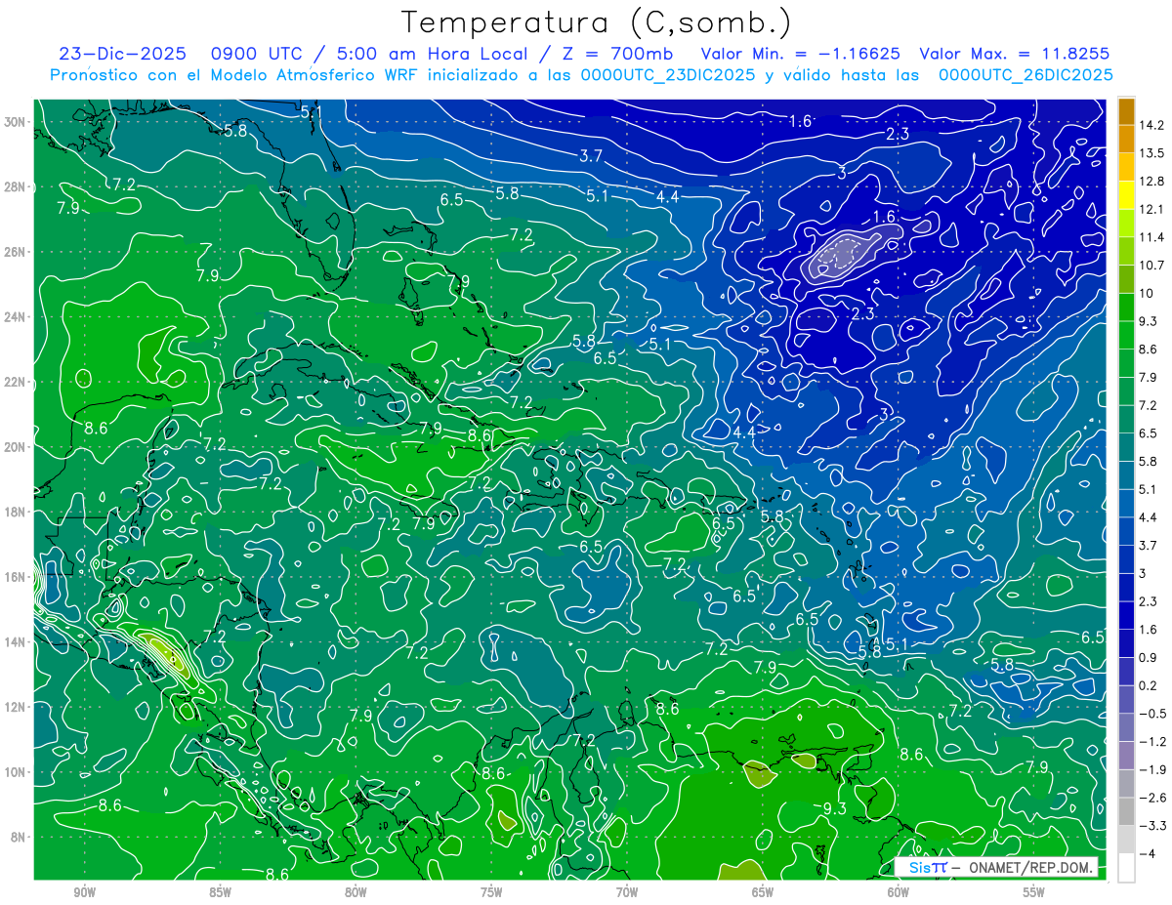Click the "30N" latitude axis label
Image resolution: width=1172 pixels, height=905 pixels.
pyautogui.click(x=17, y=121)
